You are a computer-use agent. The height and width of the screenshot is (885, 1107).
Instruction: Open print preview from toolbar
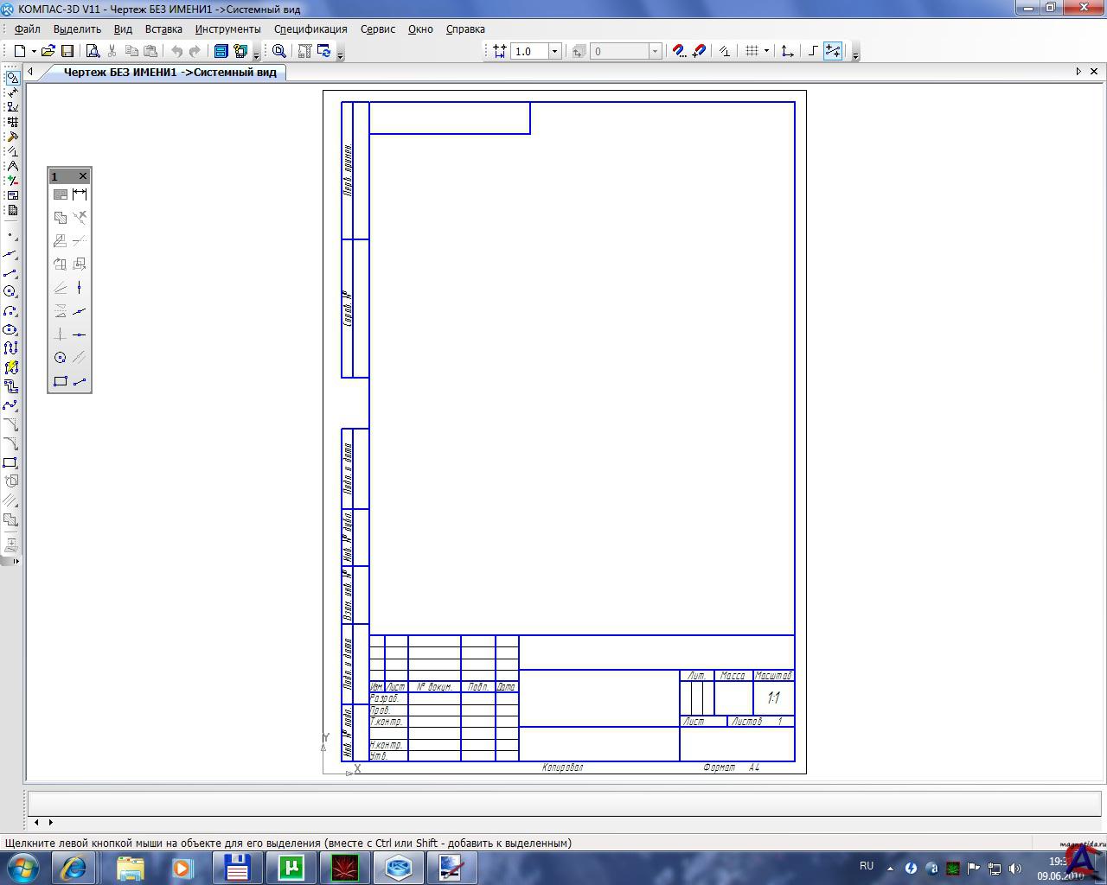tap(93, 51)
